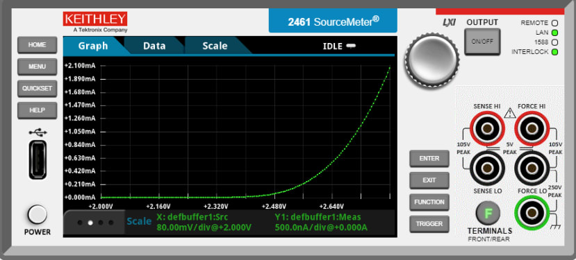The height and width of the screenshot is (260, 576).
Task: Click the EXIT key
Action: 429,180
